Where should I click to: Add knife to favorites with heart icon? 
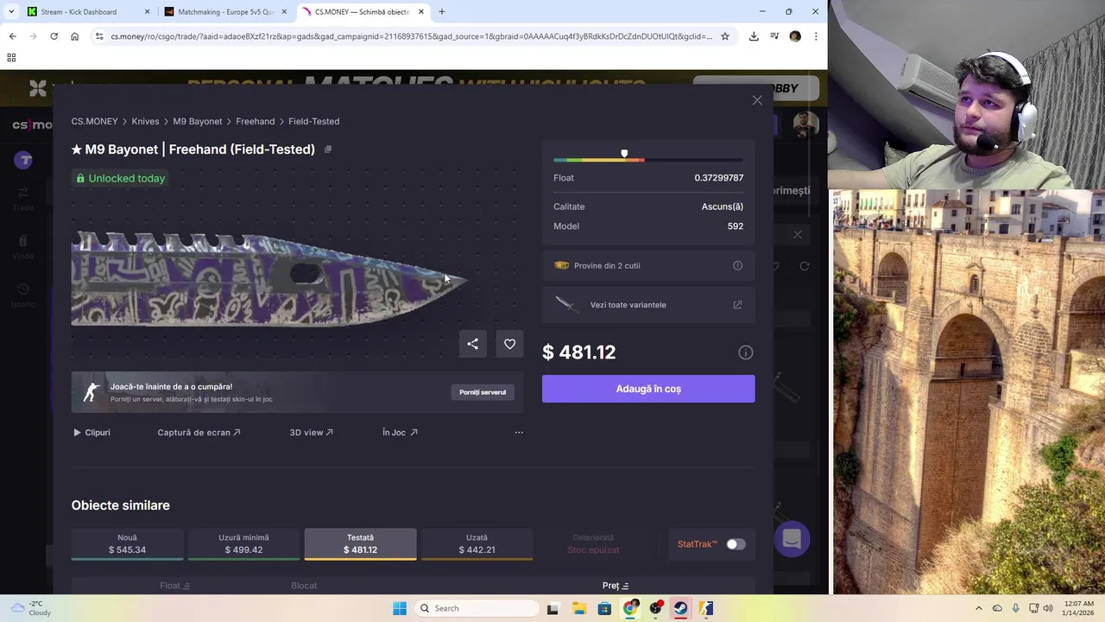(509, 344)
